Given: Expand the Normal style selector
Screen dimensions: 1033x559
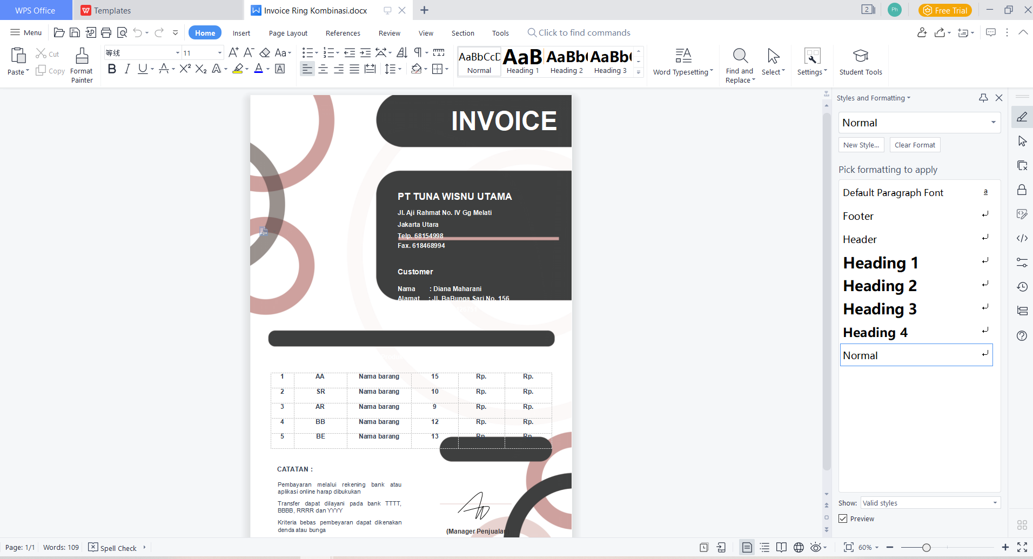Looking at the screenshot, I should (x=993, y=123).
